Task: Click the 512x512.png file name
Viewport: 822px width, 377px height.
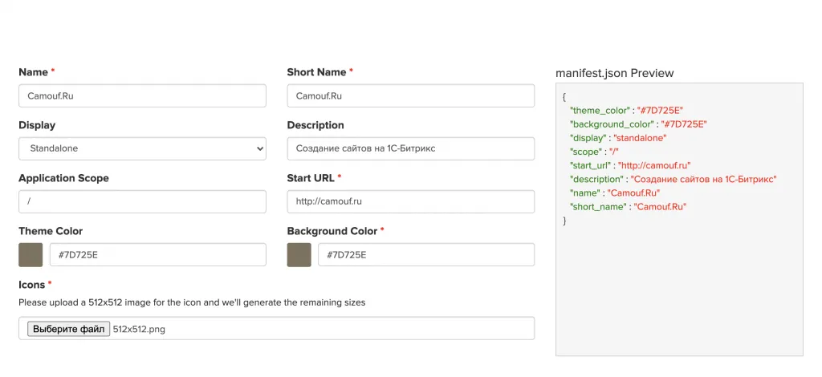Action: 139,330
